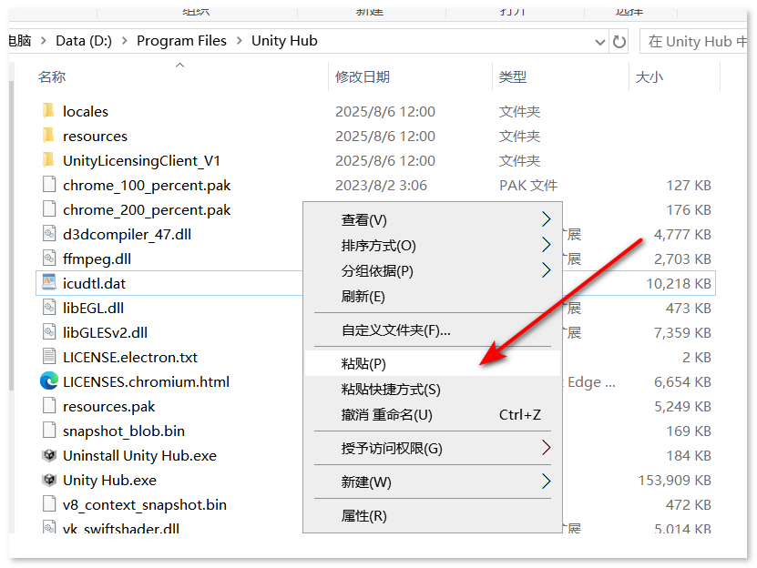The image size is (757, 568).
Task: Click the resources folder icon
Action: coord(48,136)
